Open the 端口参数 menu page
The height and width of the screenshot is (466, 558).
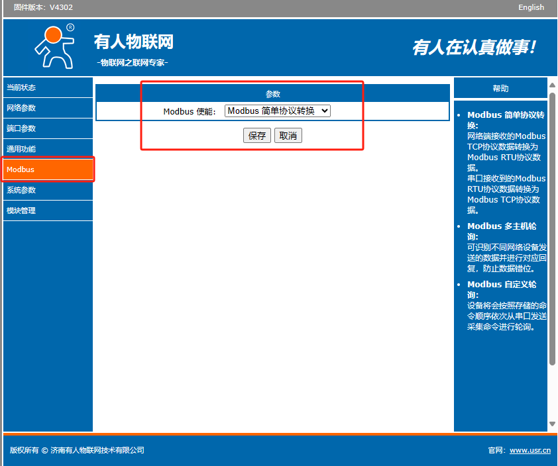click(48, 128)
